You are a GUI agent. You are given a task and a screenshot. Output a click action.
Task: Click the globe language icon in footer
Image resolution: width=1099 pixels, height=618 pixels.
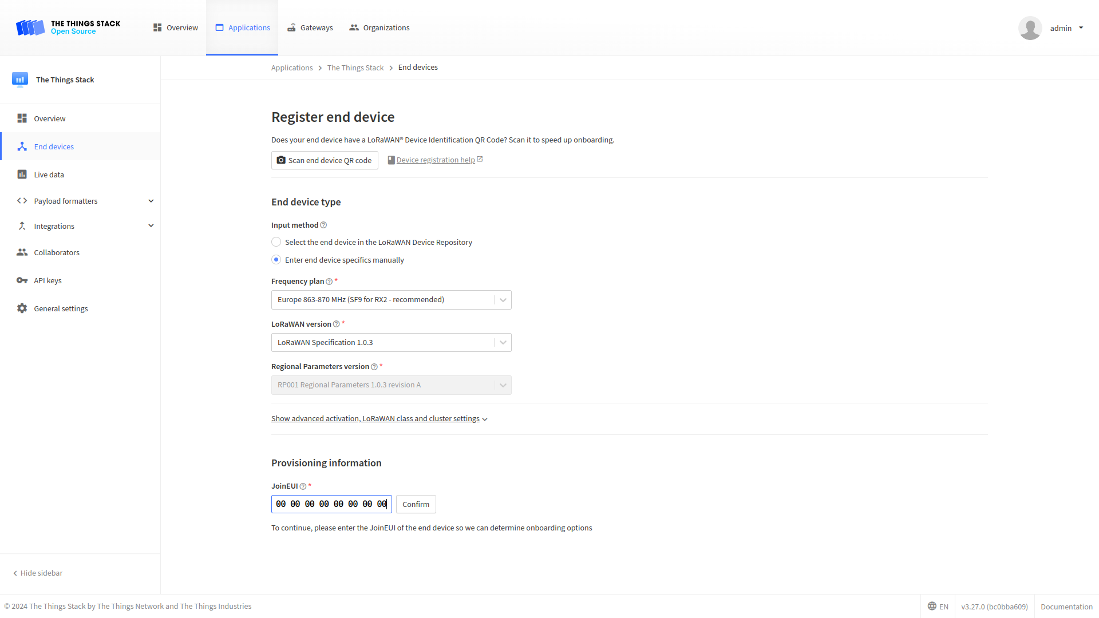pyautogui.click(x=932, y=606)
